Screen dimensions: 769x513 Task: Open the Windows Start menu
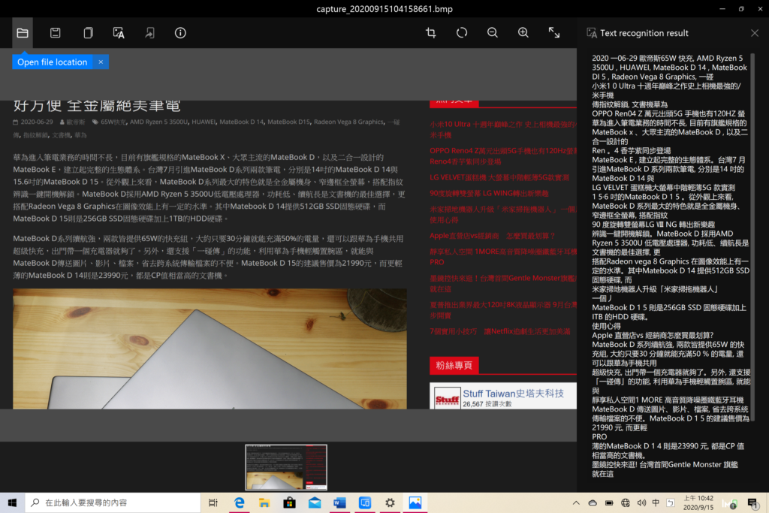click(x=12, y=502)
